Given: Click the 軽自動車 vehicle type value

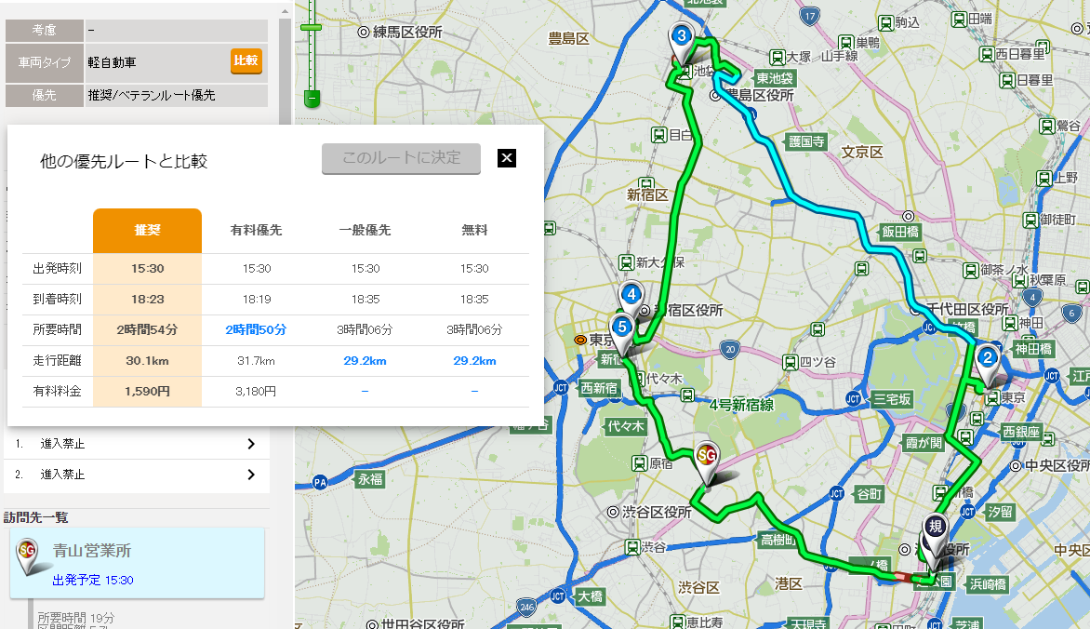Looking at the screenshot, I should tap(112, 62).
